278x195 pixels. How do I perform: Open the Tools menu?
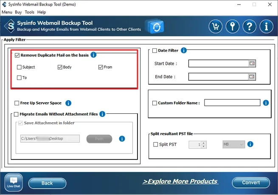click(29, 12)
